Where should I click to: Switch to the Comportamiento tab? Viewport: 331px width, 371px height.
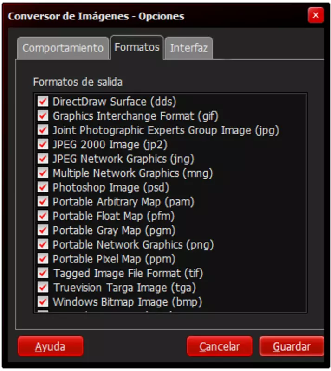(63, 48)
